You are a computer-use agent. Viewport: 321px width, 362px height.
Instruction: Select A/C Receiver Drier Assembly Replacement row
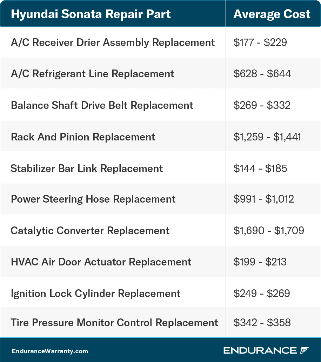[113, 42]
